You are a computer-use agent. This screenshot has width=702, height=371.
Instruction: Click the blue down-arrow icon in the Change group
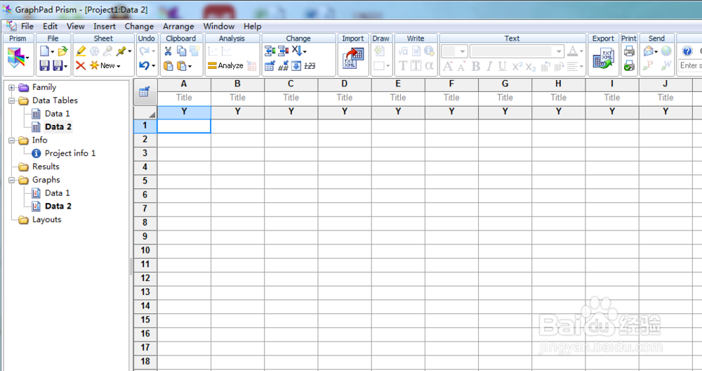(296, 66)
